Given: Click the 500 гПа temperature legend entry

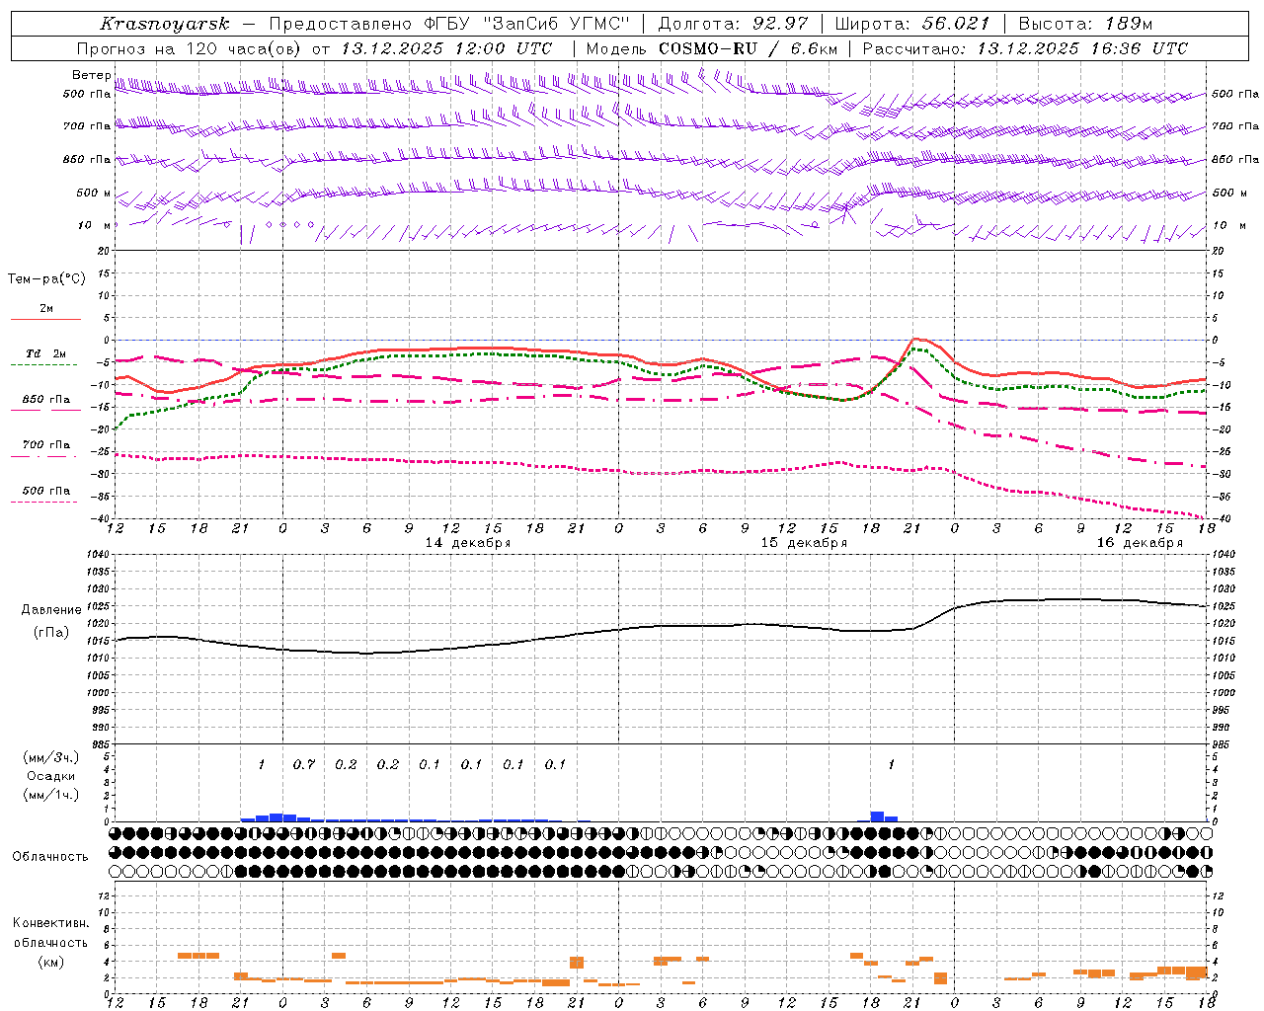Looking at the screenshot, I should (46, 490).
